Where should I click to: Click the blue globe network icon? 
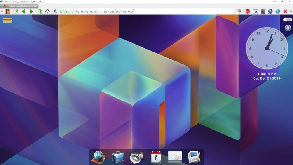pyautogui.click(x=278, y=12)
